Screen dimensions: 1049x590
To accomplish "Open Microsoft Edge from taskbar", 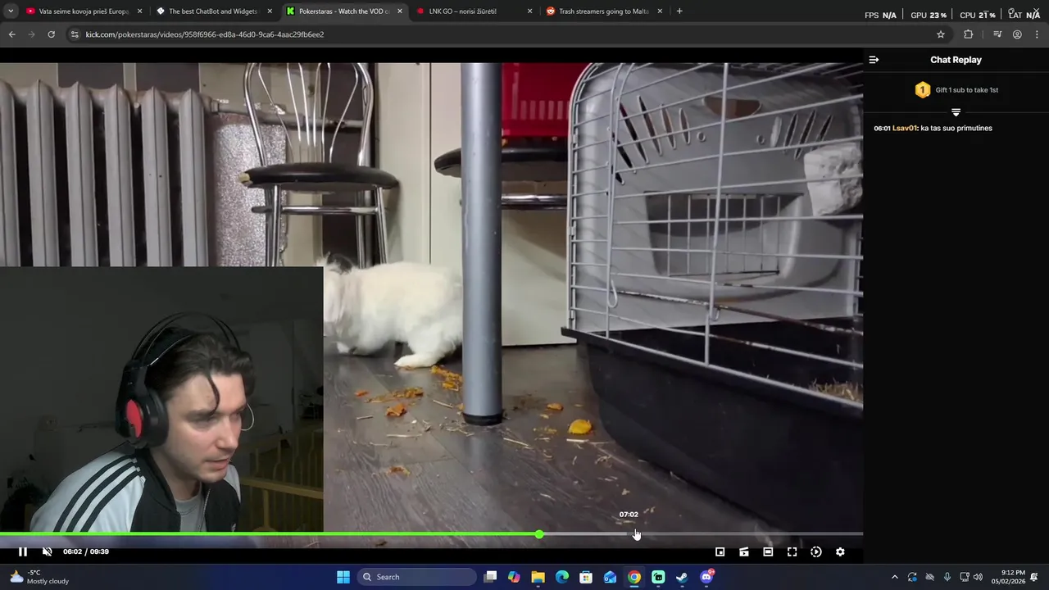I will tap(562, 577).
